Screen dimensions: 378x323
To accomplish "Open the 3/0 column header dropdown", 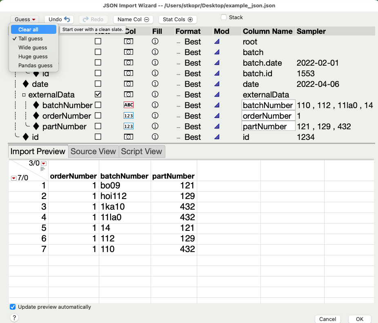I will click(43, 163).
